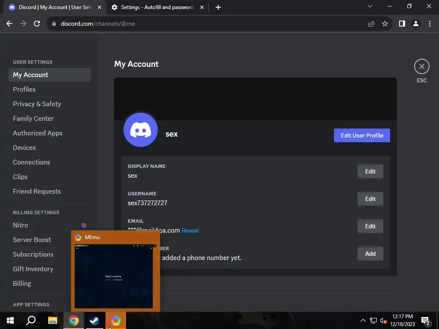This screenshot has height=329, width=439.
Task: Click the purple Nitro badge icon
Action: click(x=84, y=225)
